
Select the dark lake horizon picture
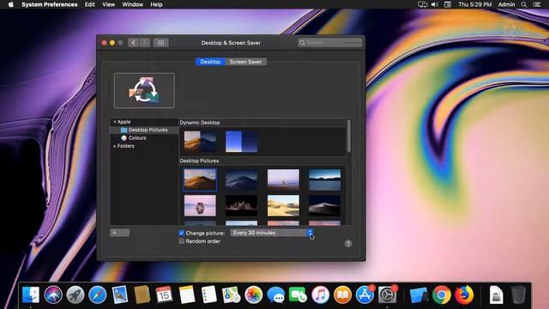coord(324,179)
